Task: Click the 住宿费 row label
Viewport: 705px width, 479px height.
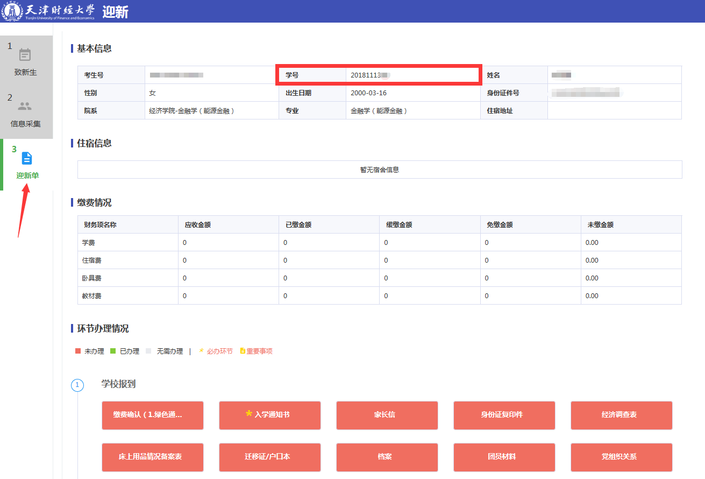Action: click(91, 260)
